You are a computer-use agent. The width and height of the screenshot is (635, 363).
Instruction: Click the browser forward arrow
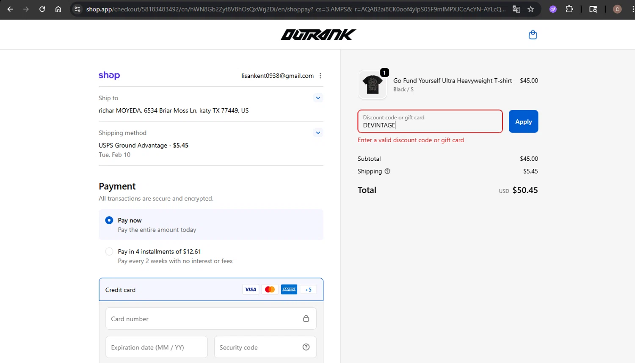26,9
